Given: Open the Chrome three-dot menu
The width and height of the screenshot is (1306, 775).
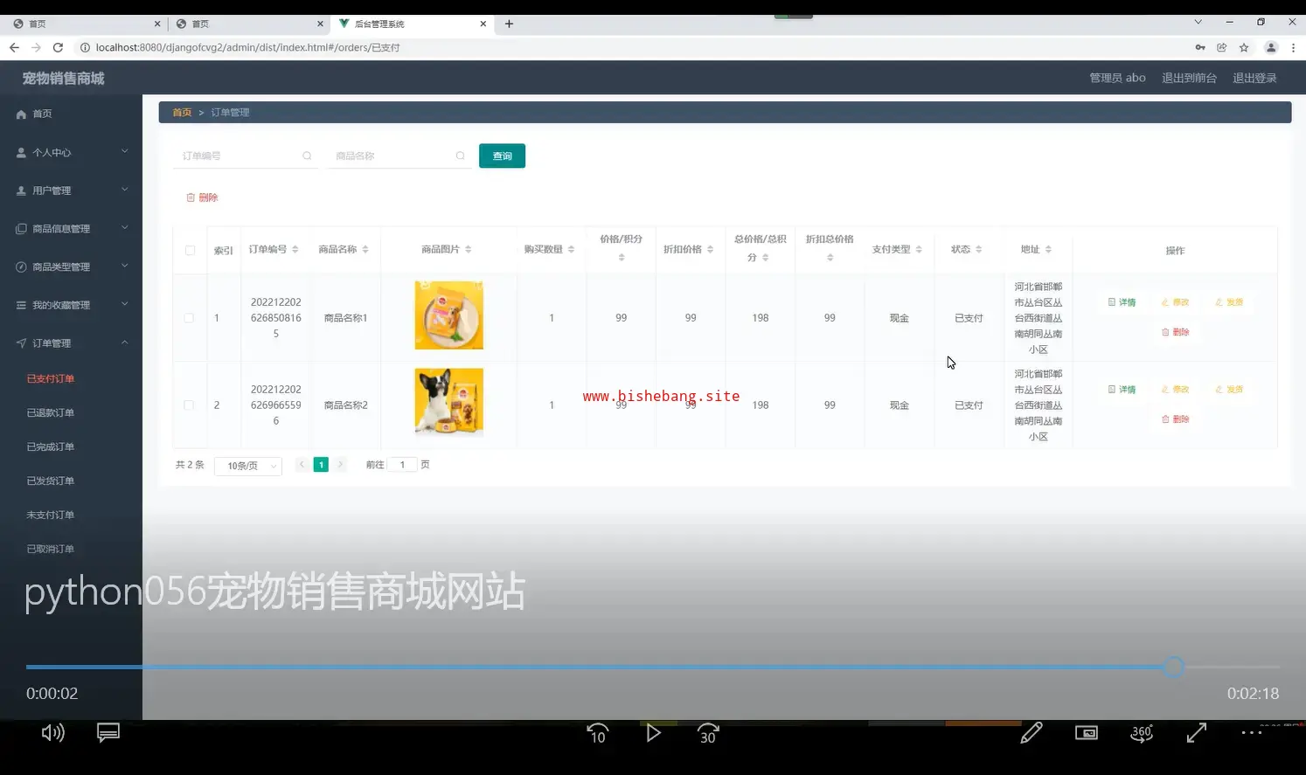Looking at the screenshot, I should pyautogui.click(x=1293, y=47).
